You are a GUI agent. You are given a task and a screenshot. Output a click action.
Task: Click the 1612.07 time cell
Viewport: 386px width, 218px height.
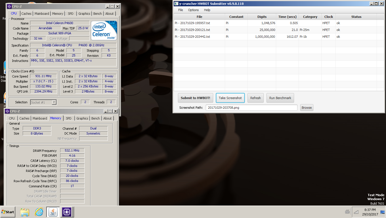[x=287, y=37]
